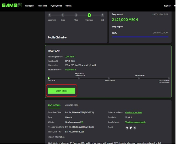Image resolution: width=176 pixels, height=144 pixels.
Task: Click the GameFi logo
Action: (x=12, y=5)
